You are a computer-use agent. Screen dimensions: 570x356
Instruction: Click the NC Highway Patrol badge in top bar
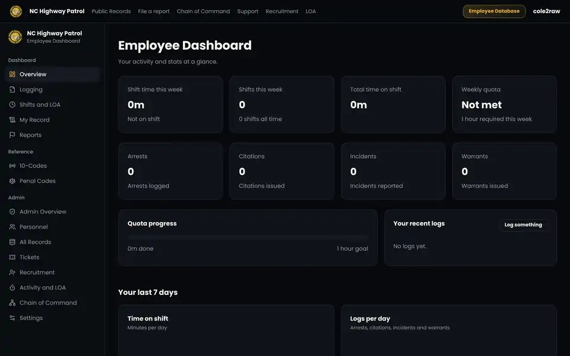point(15,11)
